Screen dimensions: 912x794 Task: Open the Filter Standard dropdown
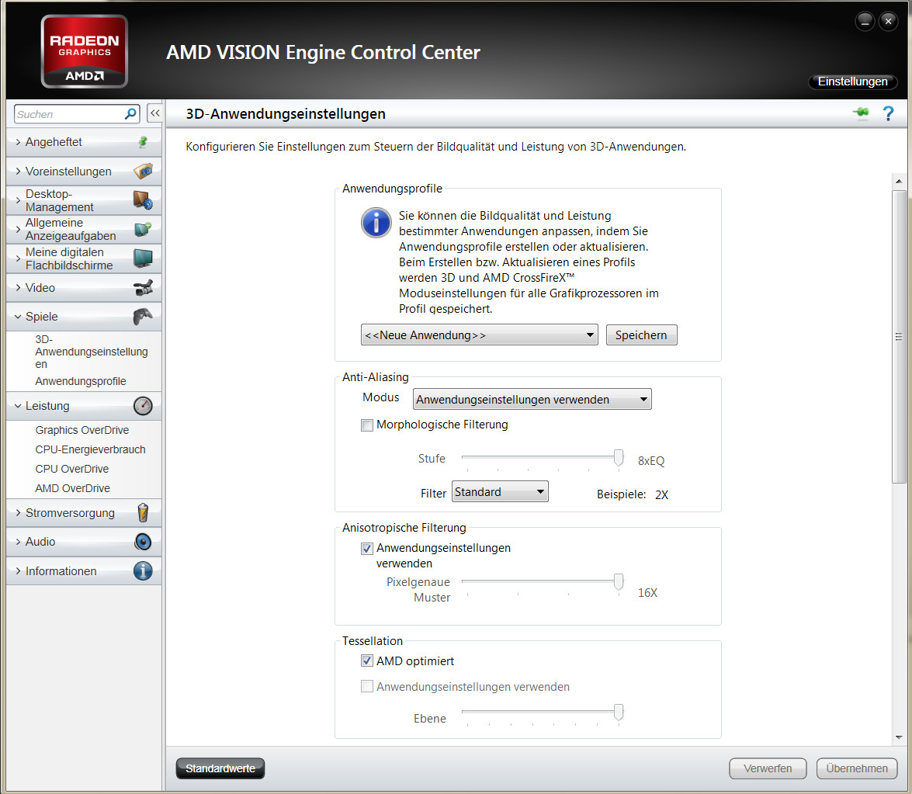point(500,491)
